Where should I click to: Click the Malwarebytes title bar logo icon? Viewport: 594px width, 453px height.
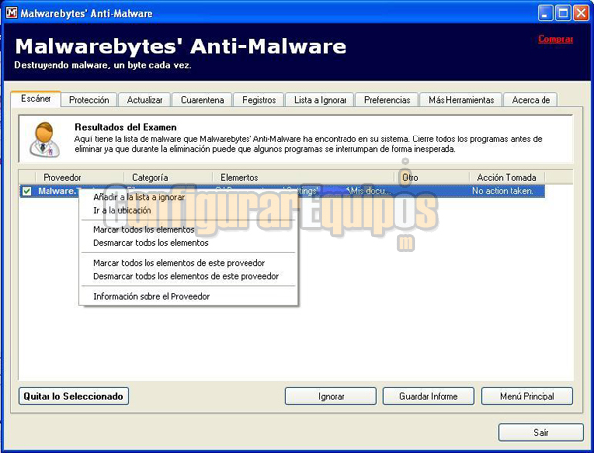11,13
